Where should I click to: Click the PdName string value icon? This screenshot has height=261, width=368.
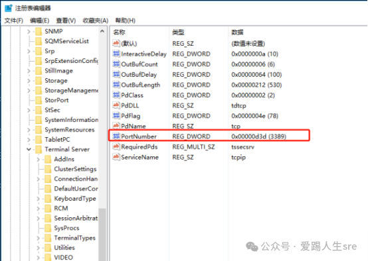pos(116,126)
